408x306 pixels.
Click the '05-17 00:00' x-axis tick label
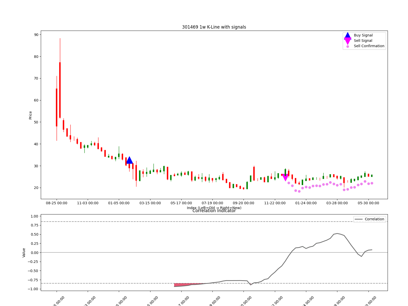181,203
